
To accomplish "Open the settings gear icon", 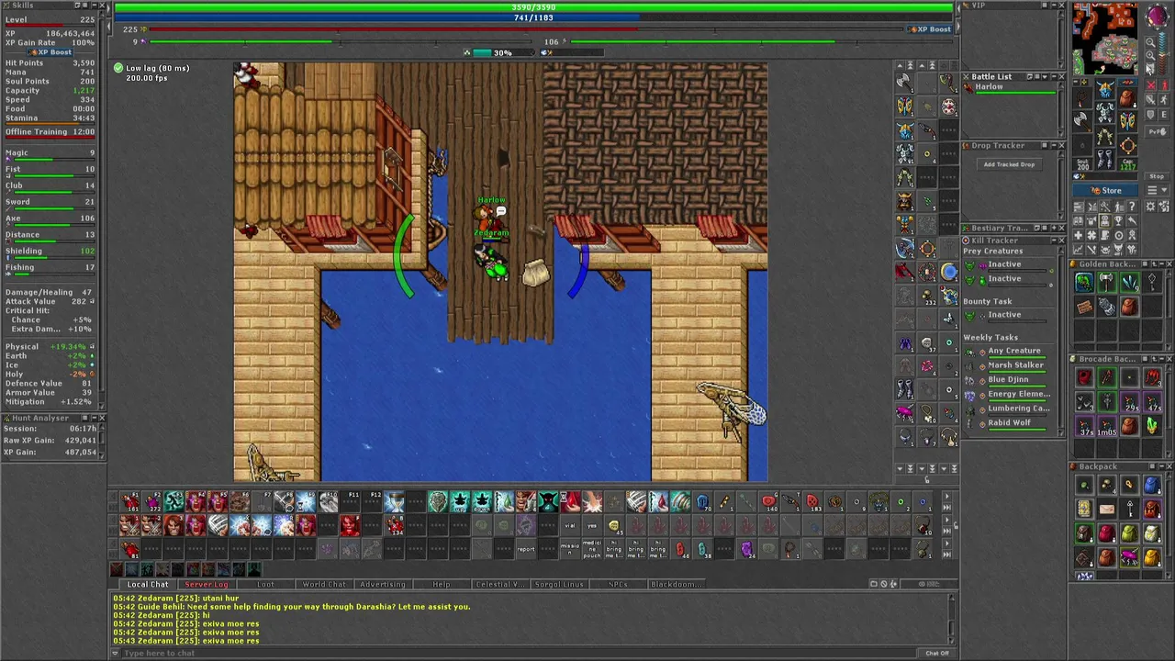I will (x=1150, y=206).
